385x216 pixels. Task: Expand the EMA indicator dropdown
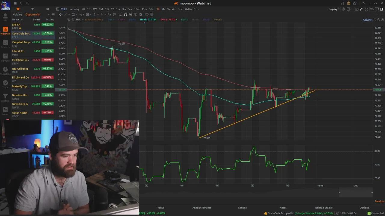pos(83,19)
